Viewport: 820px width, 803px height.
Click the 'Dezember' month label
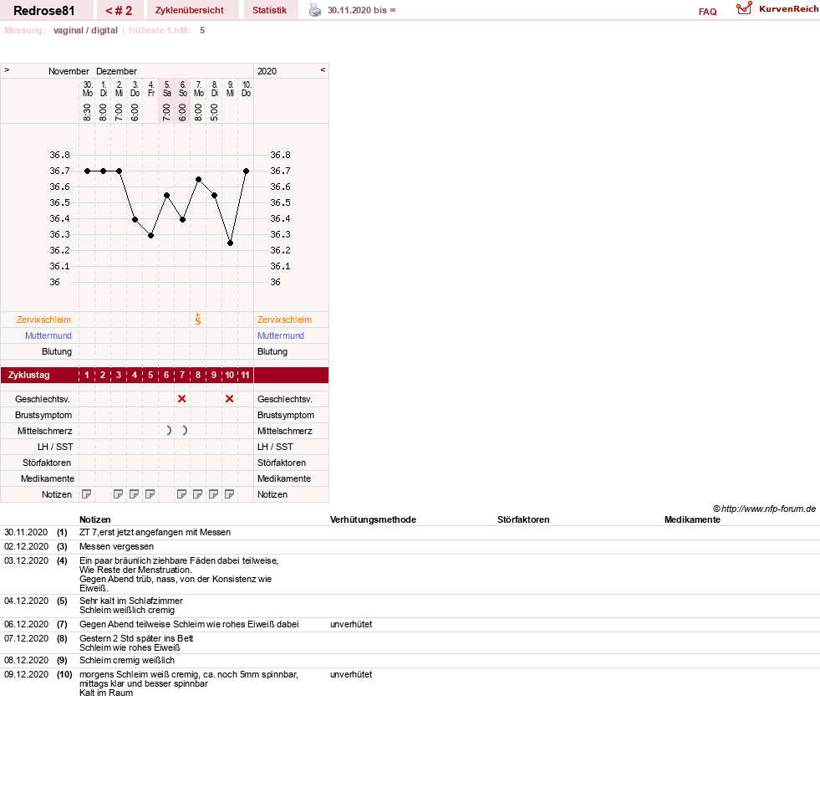pyautogui.click(x=117, y=71)
